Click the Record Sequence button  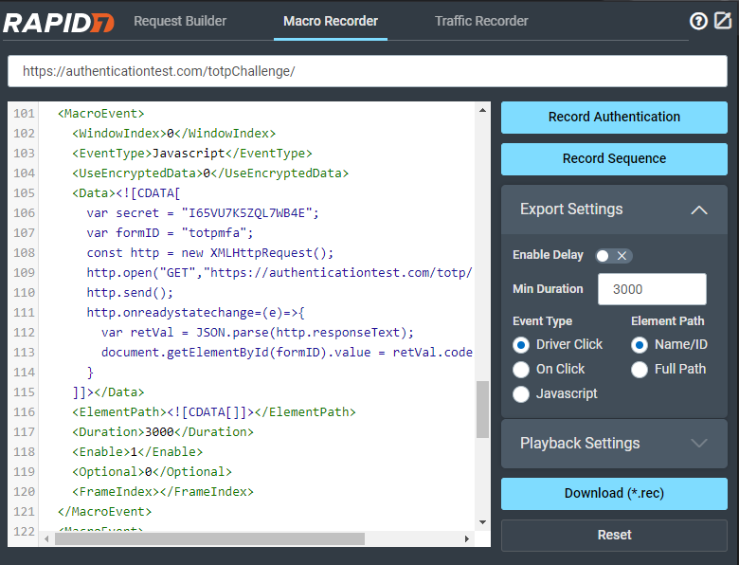coord(614,158)
